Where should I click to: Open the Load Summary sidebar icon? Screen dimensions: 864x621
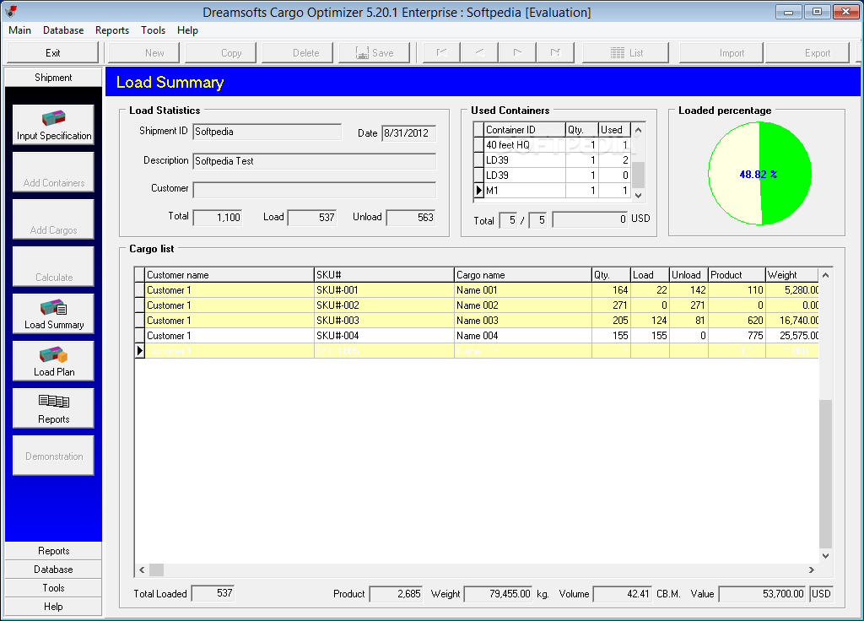(x=53, y=314)
